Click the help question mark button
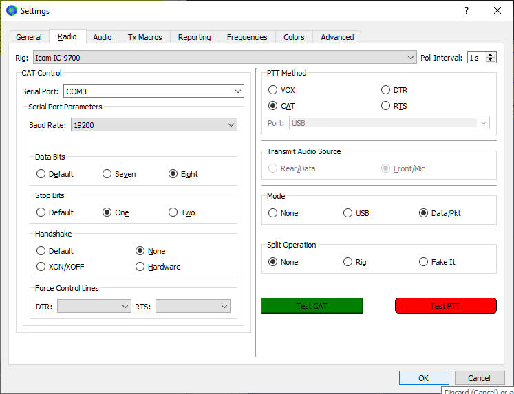This screenshot has width=514, height=394. point(466,10)
